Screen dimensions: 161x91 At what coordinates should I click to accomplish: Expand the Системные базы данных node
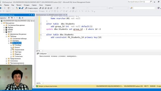[4, 25]
